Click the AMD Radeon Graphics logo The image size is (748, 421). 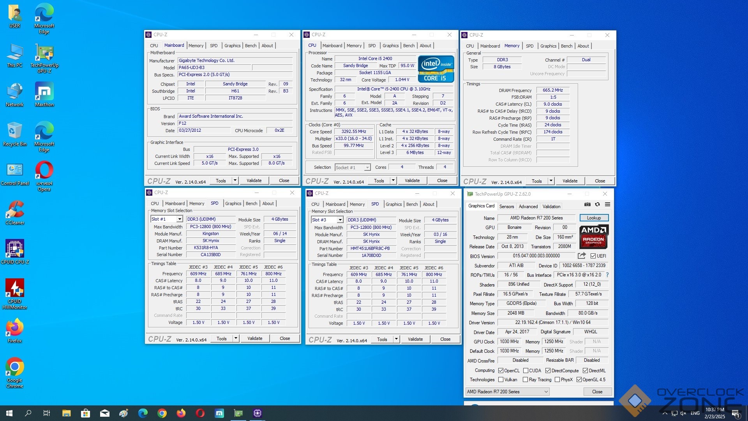click(593, 237)
